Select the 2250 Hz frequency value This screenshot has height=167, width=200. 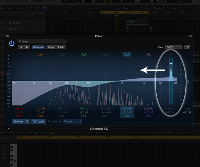[x=148, y=109]
